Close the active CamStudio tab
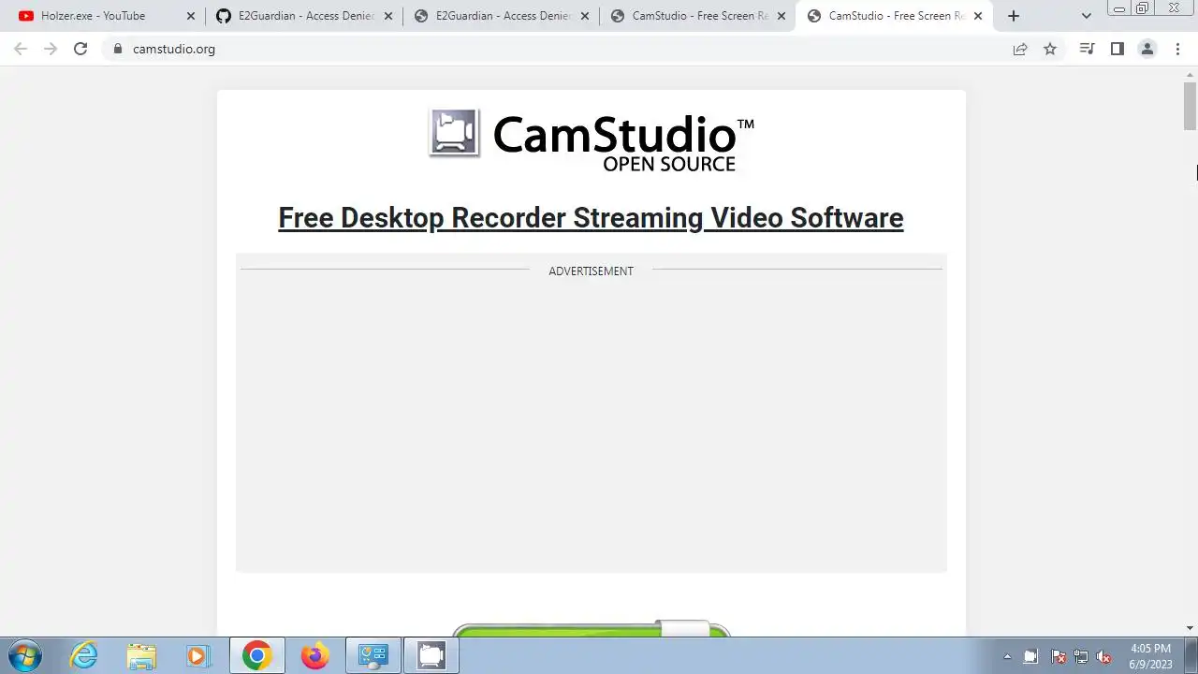The width and height of the screenshot is (1198, 674). click(978, 16)
